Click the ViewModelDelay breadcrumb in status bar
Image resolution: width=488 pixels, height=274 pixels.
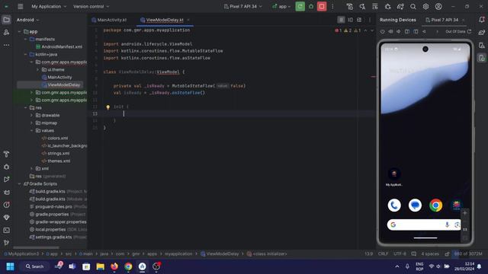point(220,253)
